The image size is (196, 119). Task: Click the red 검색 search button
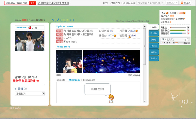click(x=32, y=3)
